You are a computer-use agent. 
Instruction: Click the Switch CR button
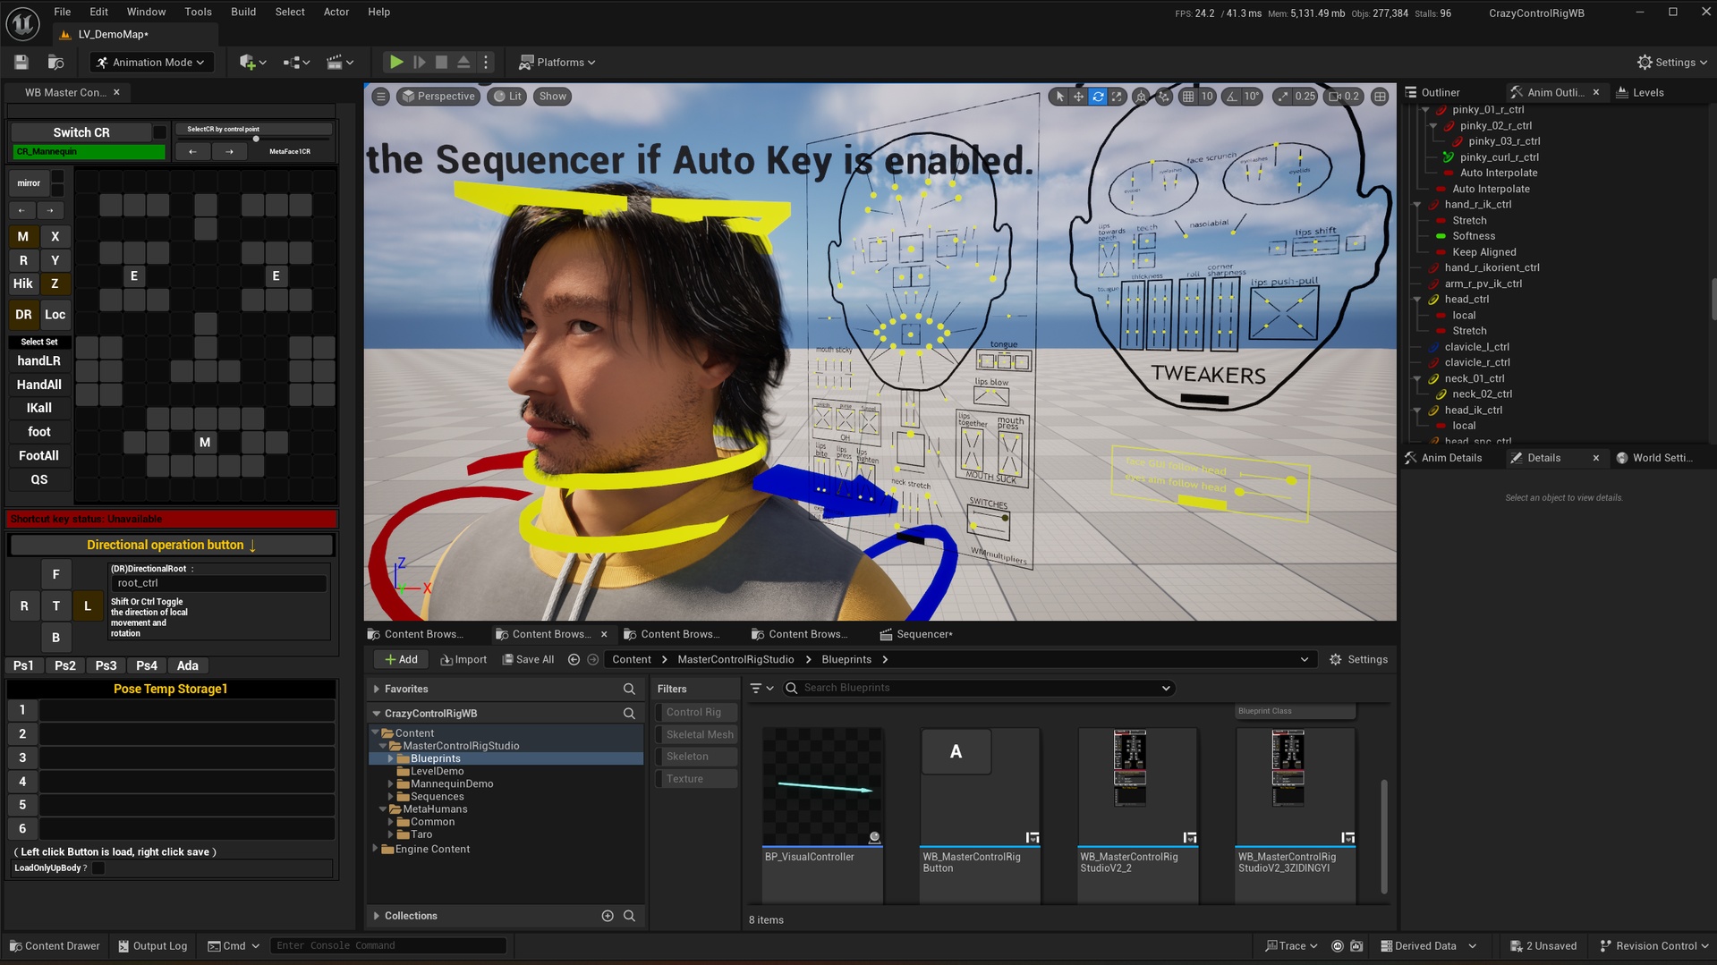pos(81,132)
